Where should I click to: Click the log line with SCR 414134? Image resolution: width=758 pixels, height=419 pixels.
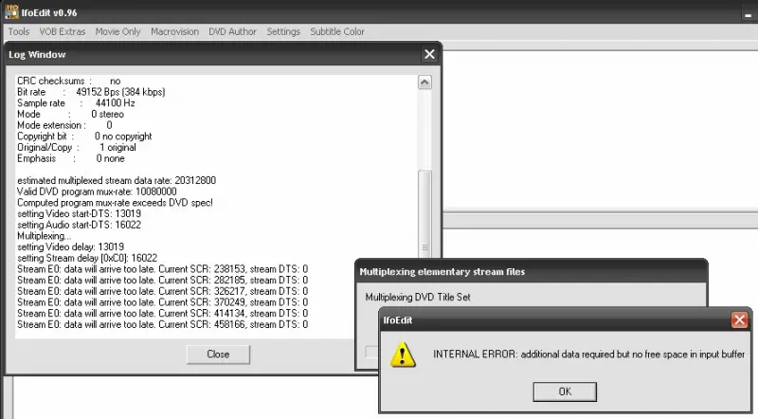162,314
